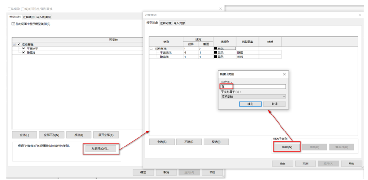368x180 pixels.
Task: Click 帮助 in Object Styles dialog
Action: (351, 164)
